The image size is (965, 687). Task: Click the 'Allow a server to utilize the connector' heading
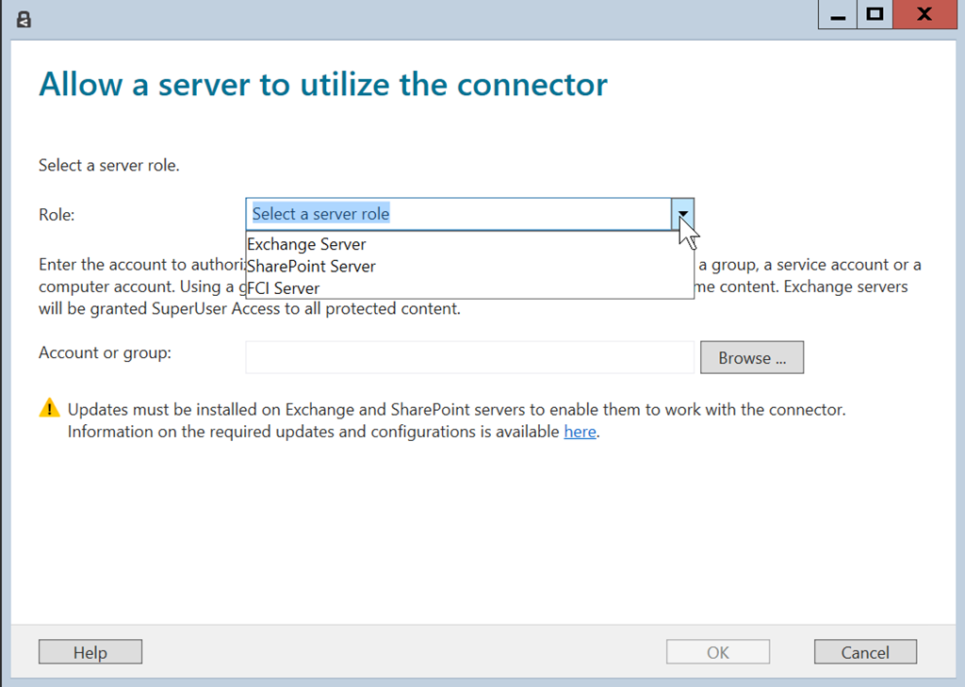pyautogui.click(x=323, y=85)
